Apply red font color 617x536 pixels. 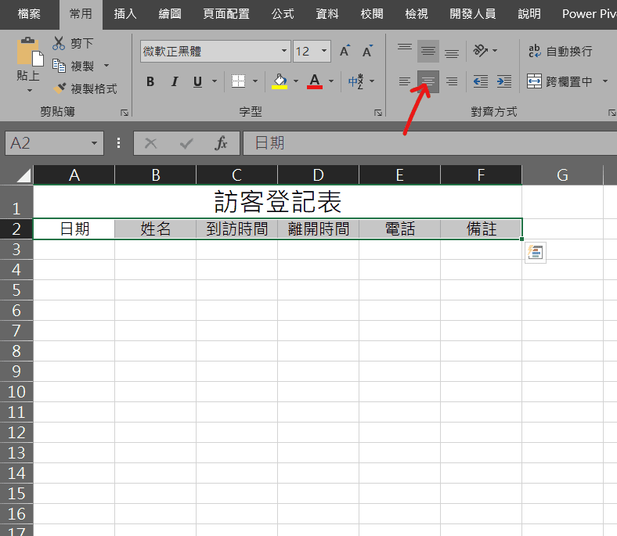coord(315,82)
